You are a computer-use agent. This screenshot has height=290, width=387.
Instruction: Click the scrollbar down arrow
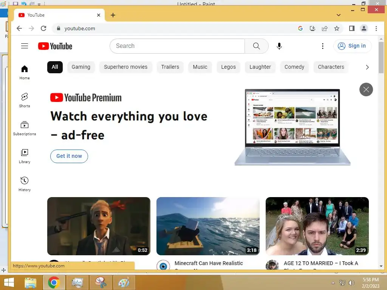click(381, 266)
